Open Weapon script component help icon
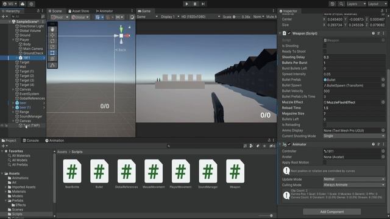This screenshot has width=390, height=219. click(x=373, y=33)
